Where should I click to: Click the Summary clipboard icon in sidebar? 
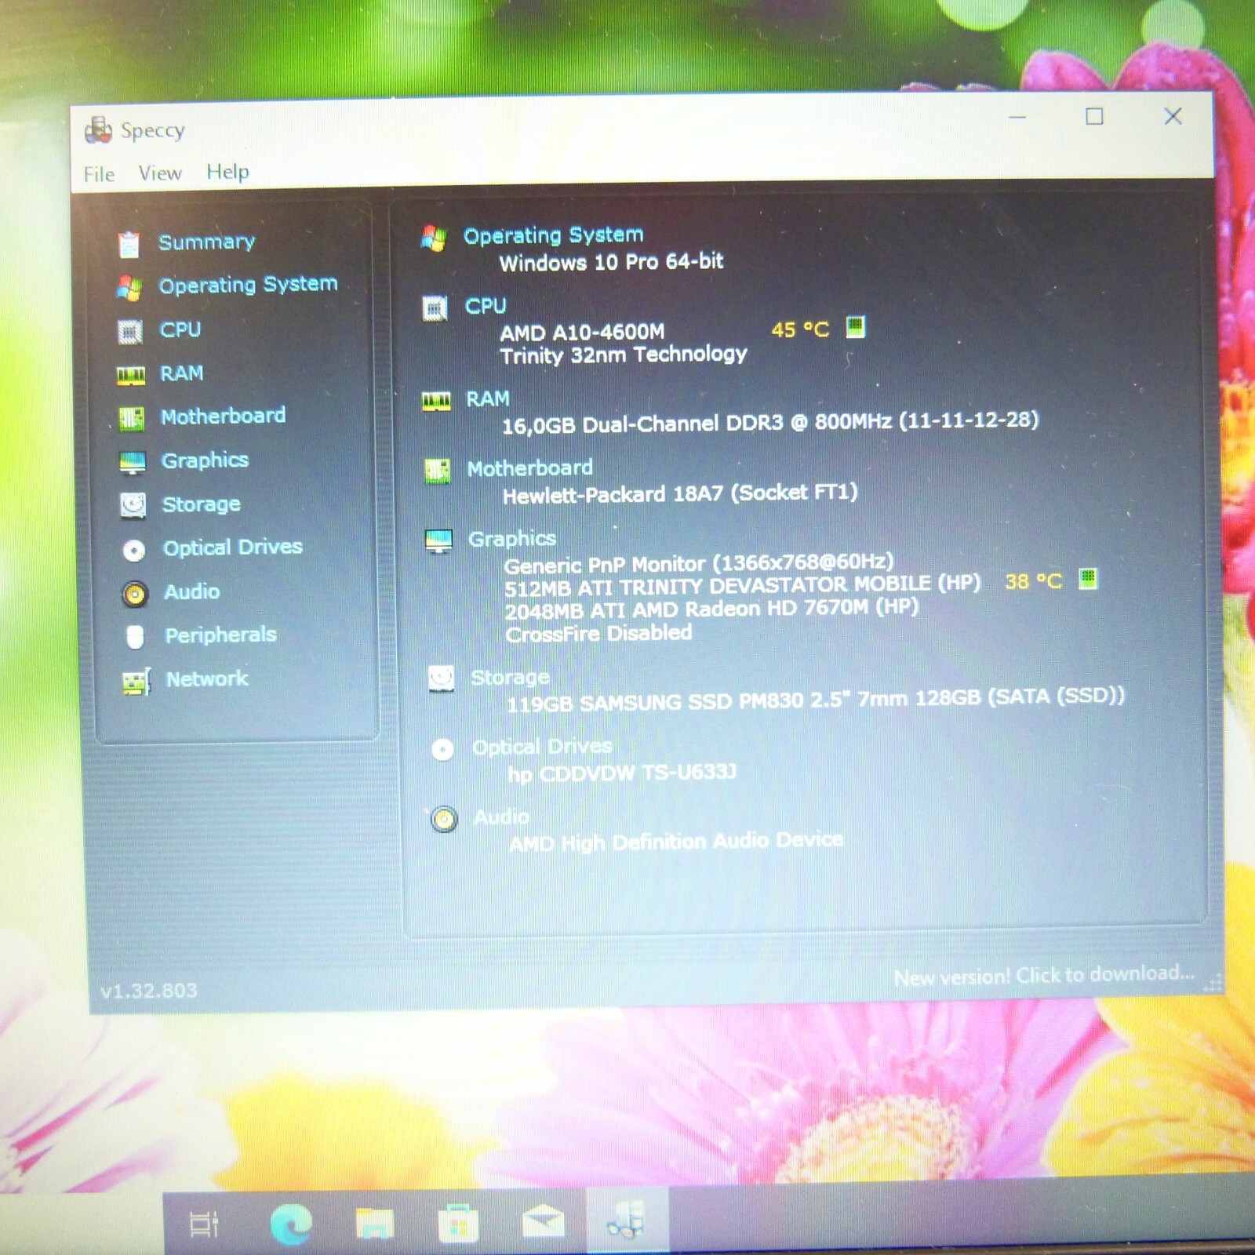(129, 245)
